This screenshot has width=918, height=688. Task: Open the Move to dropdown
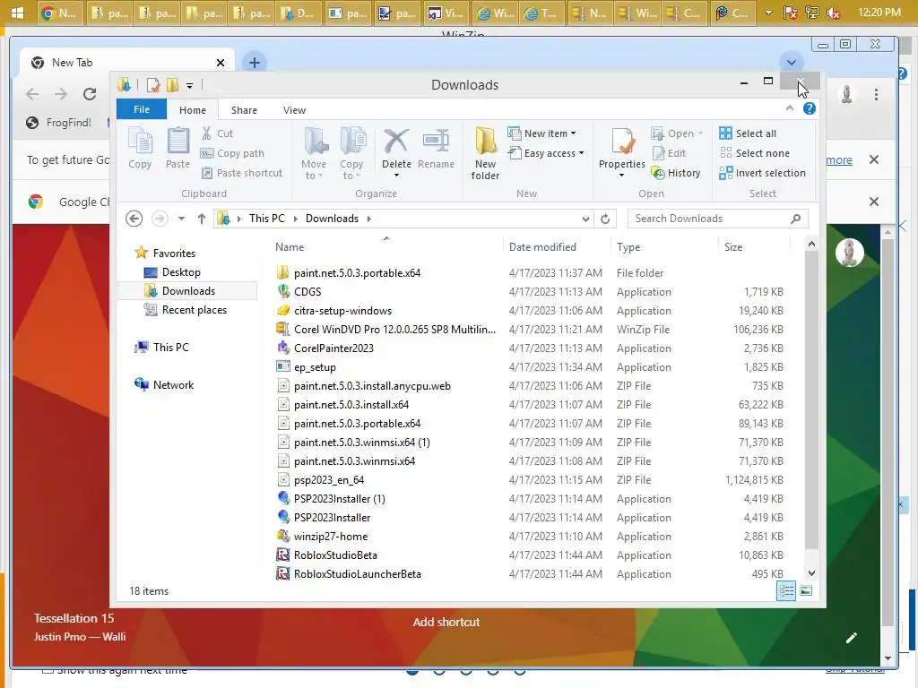click(x=315, y=153)
